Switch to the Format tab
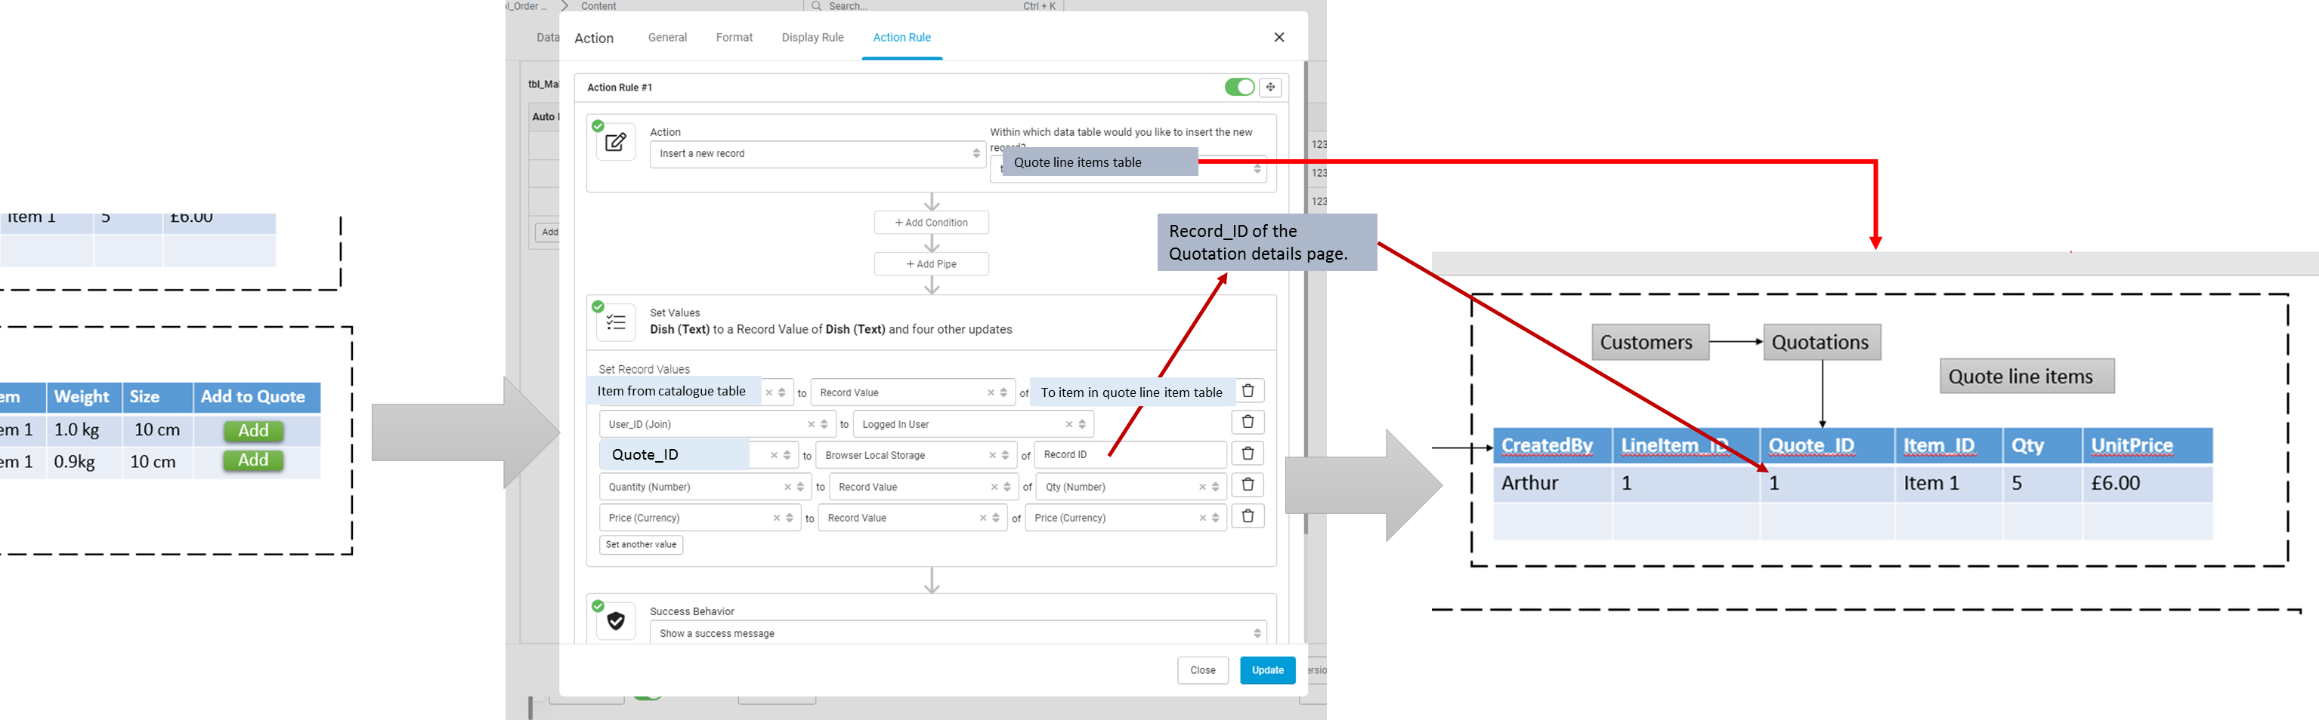This screenshot has height=720, width=2319. click(734, 38)
